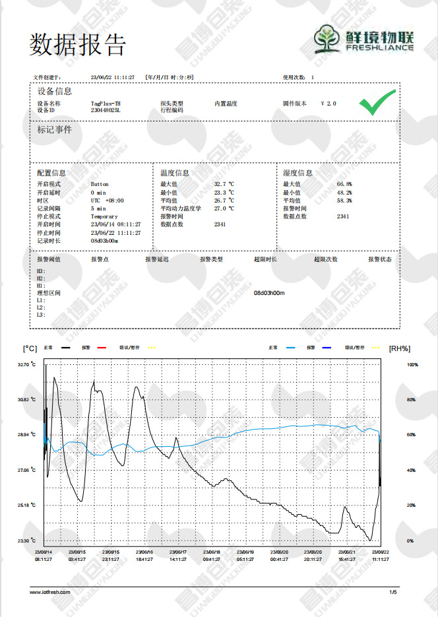Click the 报警点 column header
The image size is (438, 617).
[x=100, y=259]
